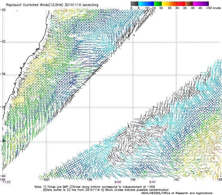Click the '162' longitude axis label
222x195 pixels.
coord(176,179)
